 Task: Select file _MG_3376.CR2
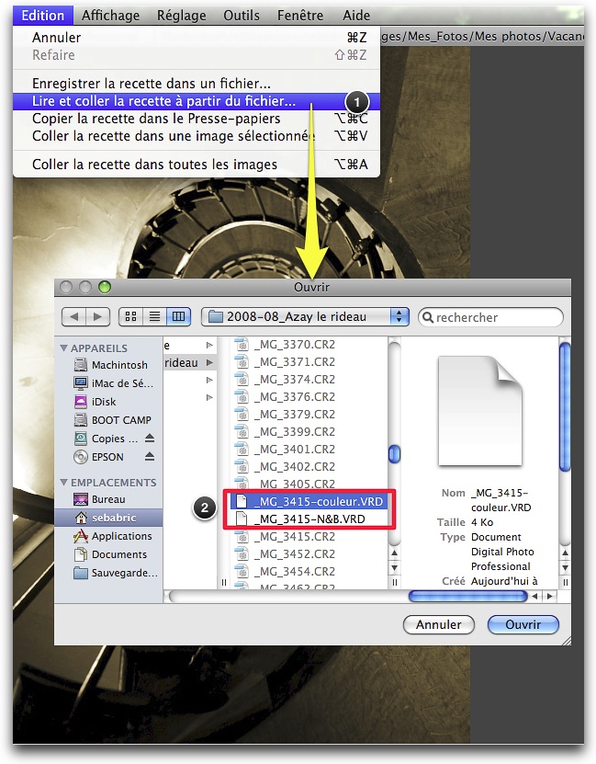coord(309,397)
